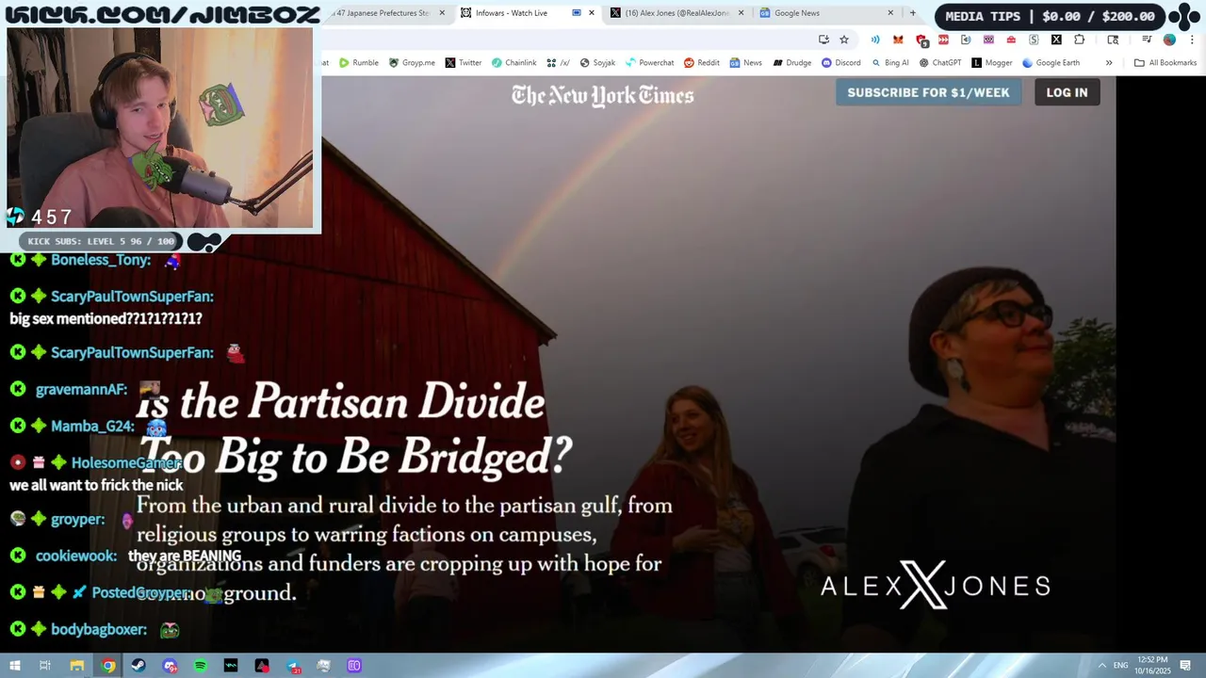Click the LOG IN button

[1067, 92]
